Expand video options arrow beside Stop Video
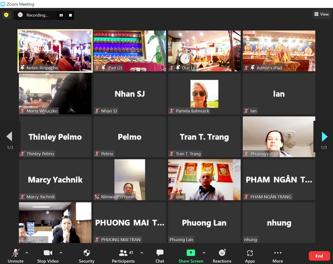333x264 pixels. coord(61,253)
